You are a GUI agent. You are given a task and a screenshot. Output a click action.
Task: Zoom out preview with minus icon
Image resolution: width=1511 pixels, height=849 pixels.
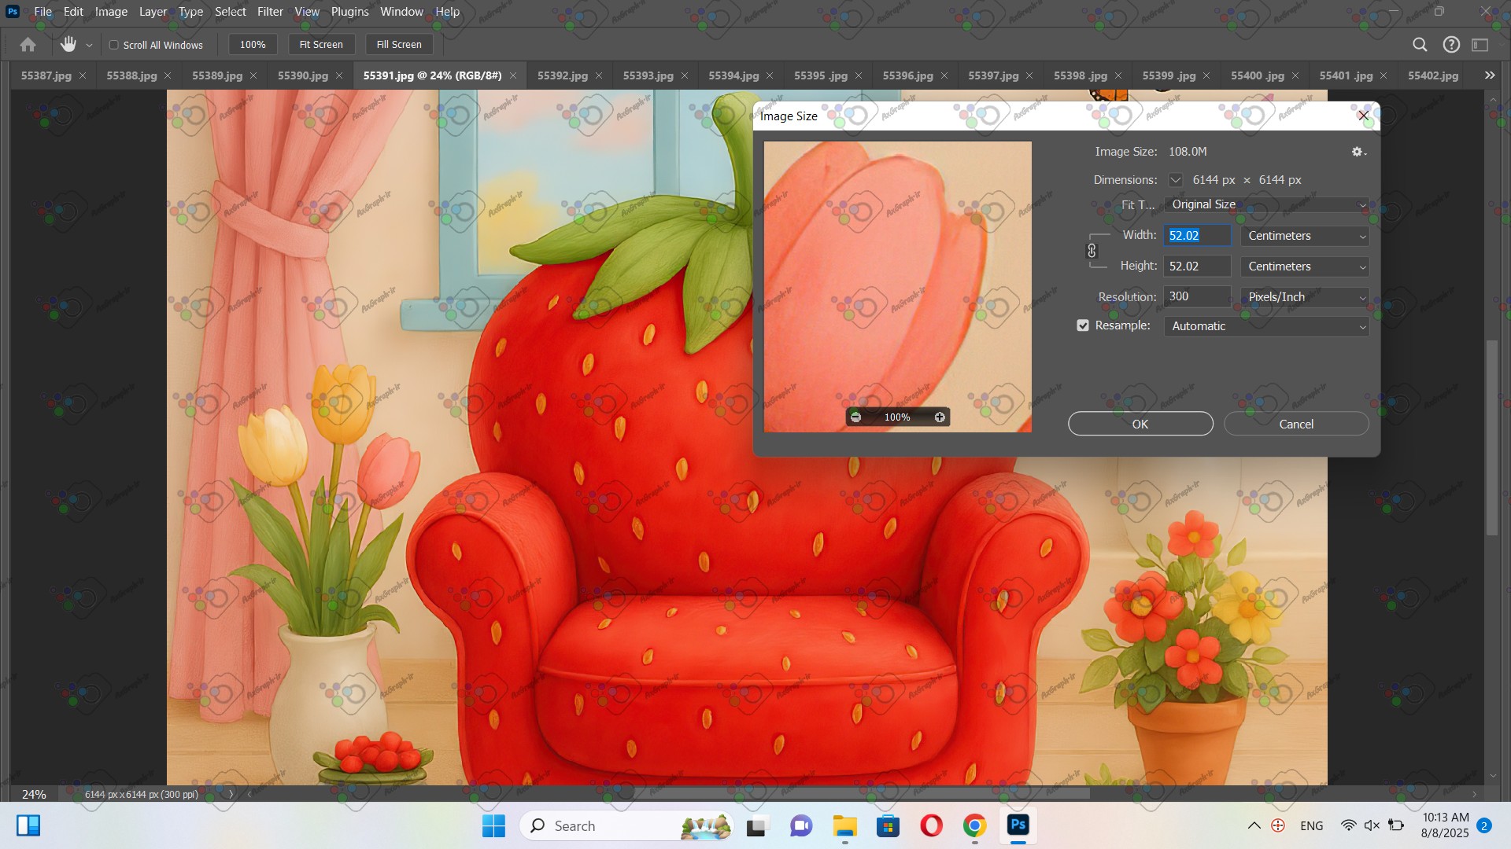click(x=856, y=417)
